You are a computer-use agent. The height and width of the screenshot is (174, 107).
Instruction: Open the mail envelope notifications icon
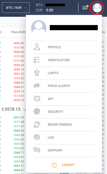coord(85,7)
